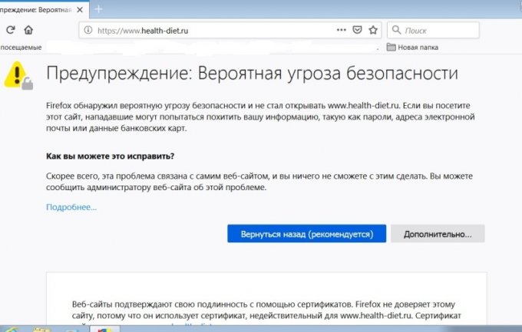Click the reload page icon
This screenshot has width=522, height=332.
10,30
